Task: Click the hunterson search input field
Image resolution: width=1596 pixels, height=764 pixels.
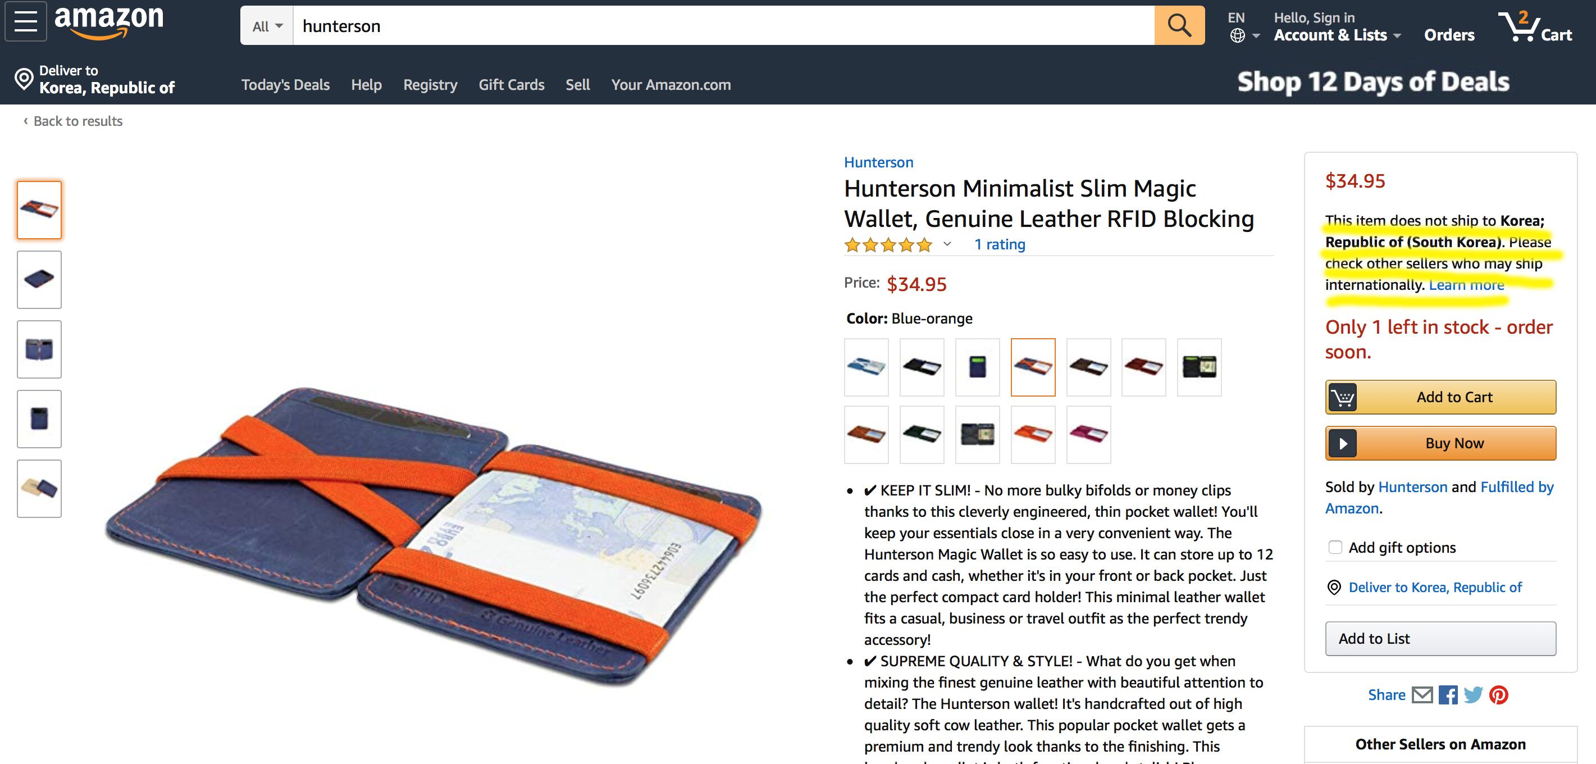Action: click(x=724, y=25)
